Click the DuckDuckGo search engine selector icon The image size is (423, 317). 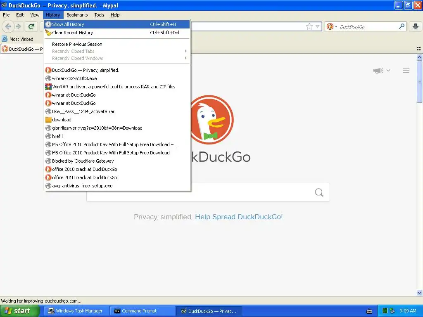pos(330,26)
